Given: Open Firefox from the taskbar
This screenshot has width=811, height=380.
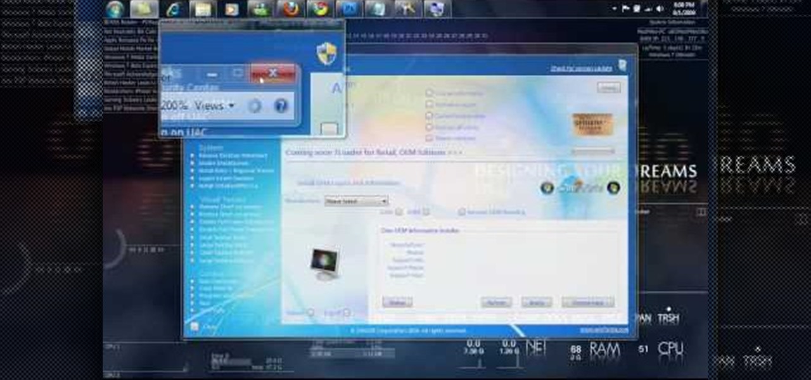Looking at the screenshot, I should [290, 9].
